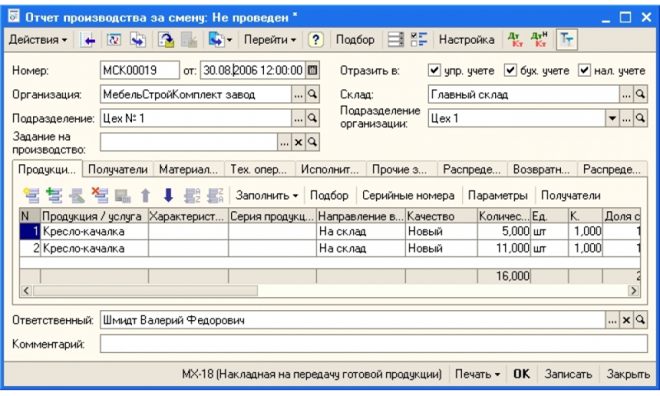Click the help question mark icon

[314, 39]
